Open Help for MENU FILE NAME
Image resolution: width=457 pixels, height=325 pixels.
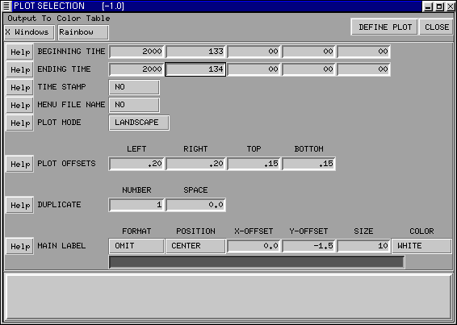20,106
